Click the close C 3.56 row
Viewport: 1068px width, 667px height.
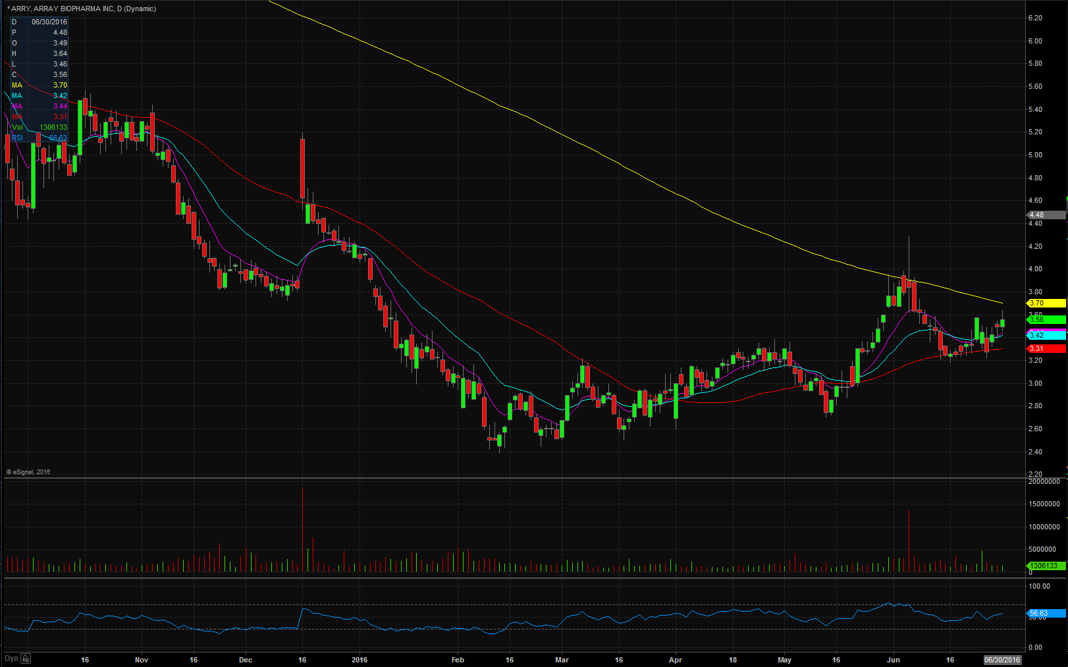39,74
